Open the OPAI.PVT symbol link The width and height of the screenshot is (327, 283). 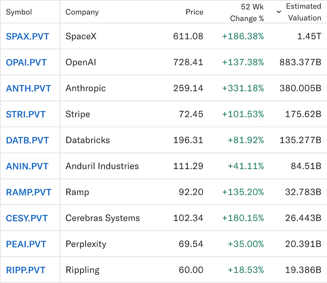pos(26,62)
